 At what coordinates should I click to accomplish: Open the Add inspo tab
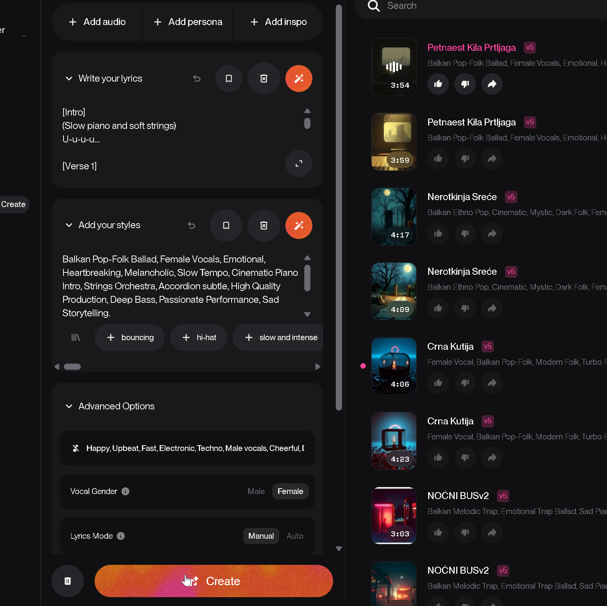[278, 22]
